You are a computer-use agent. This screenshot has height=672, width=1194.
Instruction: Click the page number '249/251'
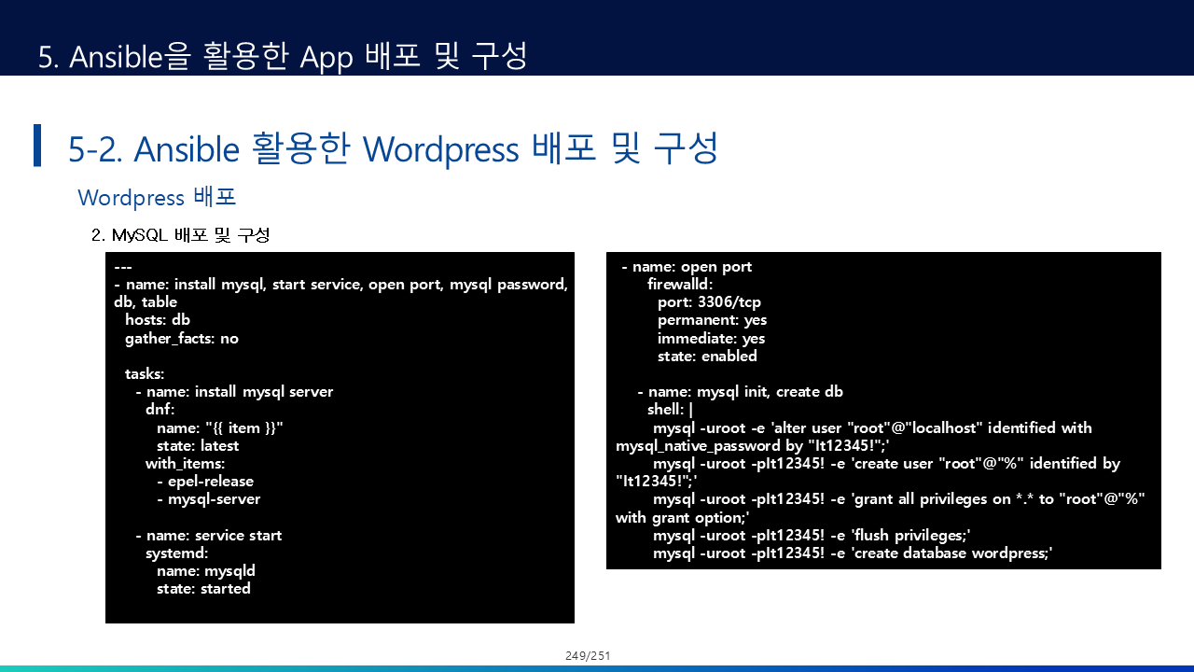pyautogui.click(x=588, y=656)
